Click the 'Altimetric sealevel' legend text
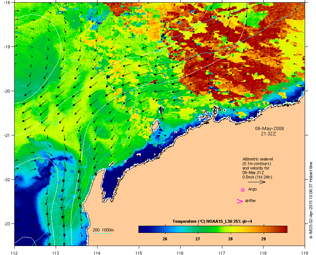The width and height of the screenshot is (316, 255). coord(258,159)
